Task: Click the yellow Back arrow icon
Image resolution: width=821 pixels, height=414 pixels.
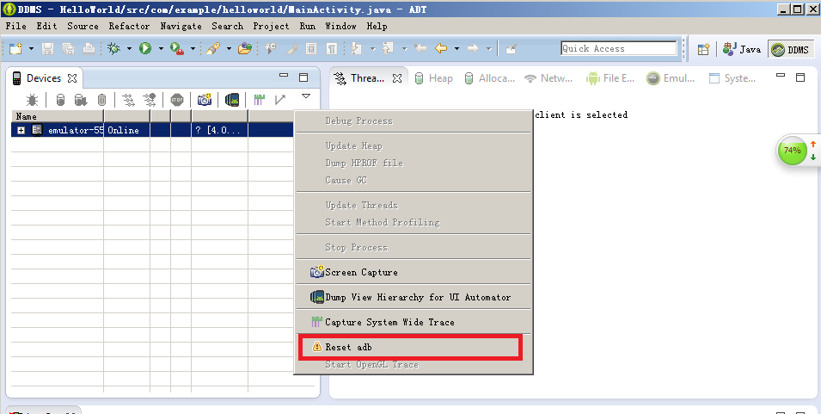Action: coord(441,49)
